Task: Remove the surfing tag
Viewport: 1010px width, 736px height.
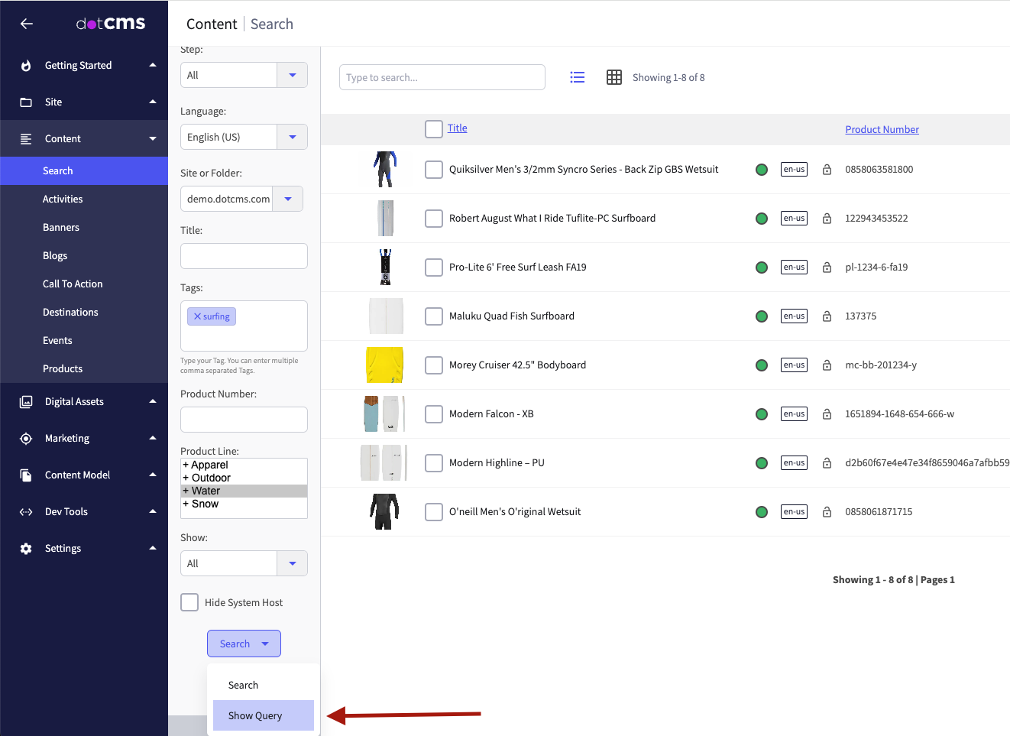Action: point(197,316)
